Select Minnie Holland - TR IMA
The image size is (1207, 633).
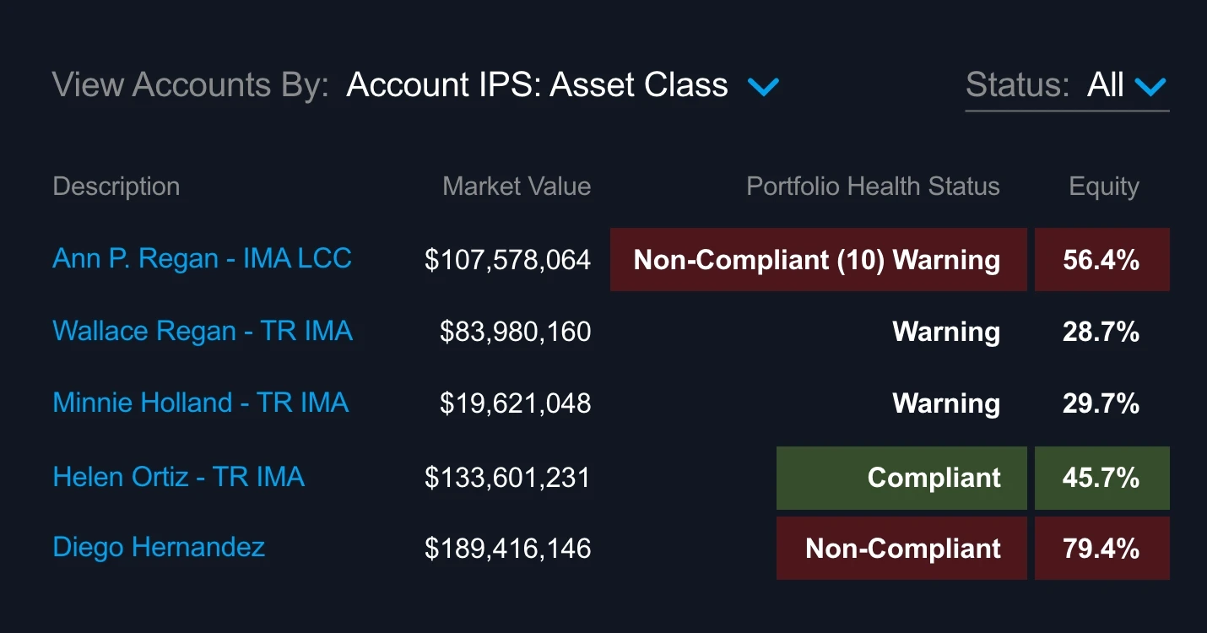pos(200,403)
